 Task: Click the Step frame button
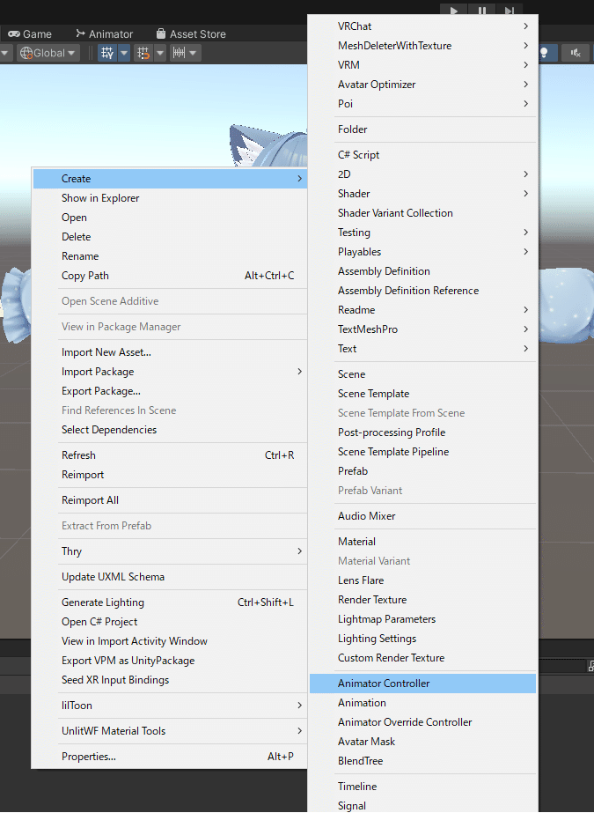coord(510,10)
